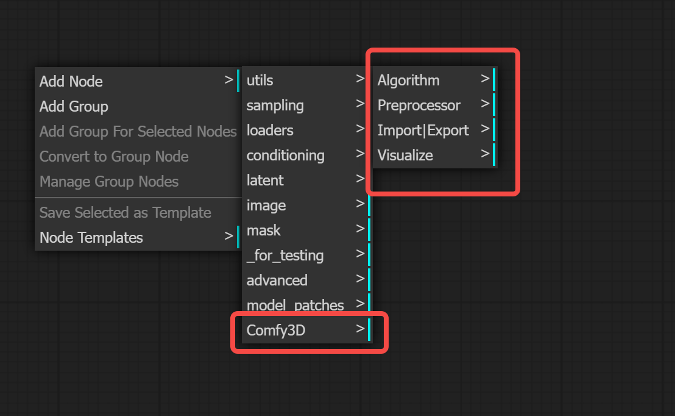
Task: Open the image category
Action: [x=306, y=205]
